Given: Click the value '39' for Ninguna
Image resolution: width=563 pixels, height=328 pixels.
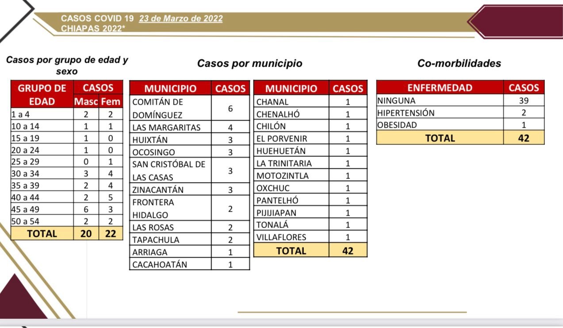Looking at the screenshot, I should (524, 101).
